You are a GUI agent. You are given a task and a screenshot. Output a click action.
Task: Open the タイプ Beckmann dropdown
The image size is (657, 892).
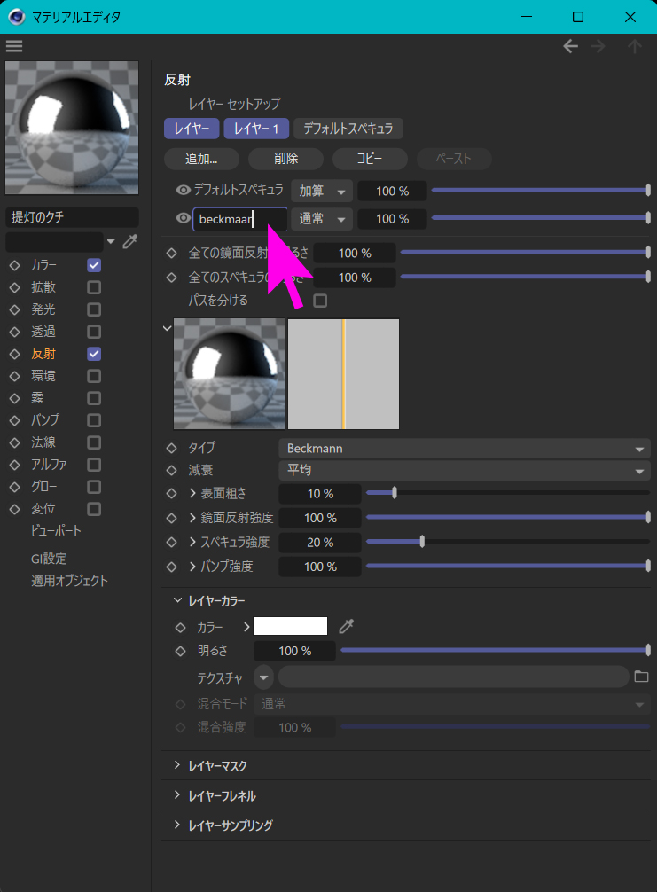(x=465, y=449)
